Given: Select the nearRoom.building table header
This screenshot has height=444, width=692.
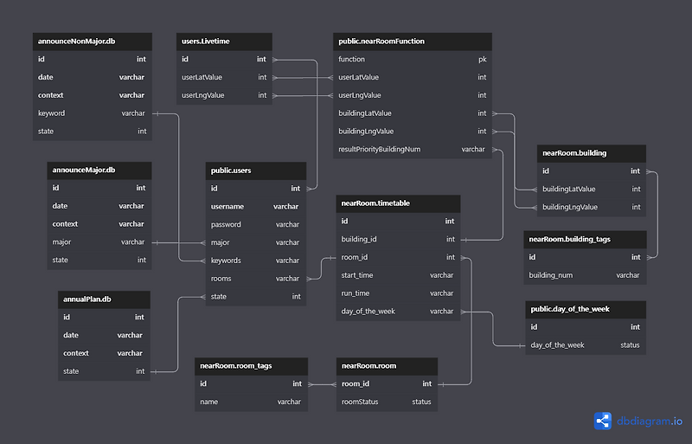Looking at the screenshot, I should tap(592, 153).
